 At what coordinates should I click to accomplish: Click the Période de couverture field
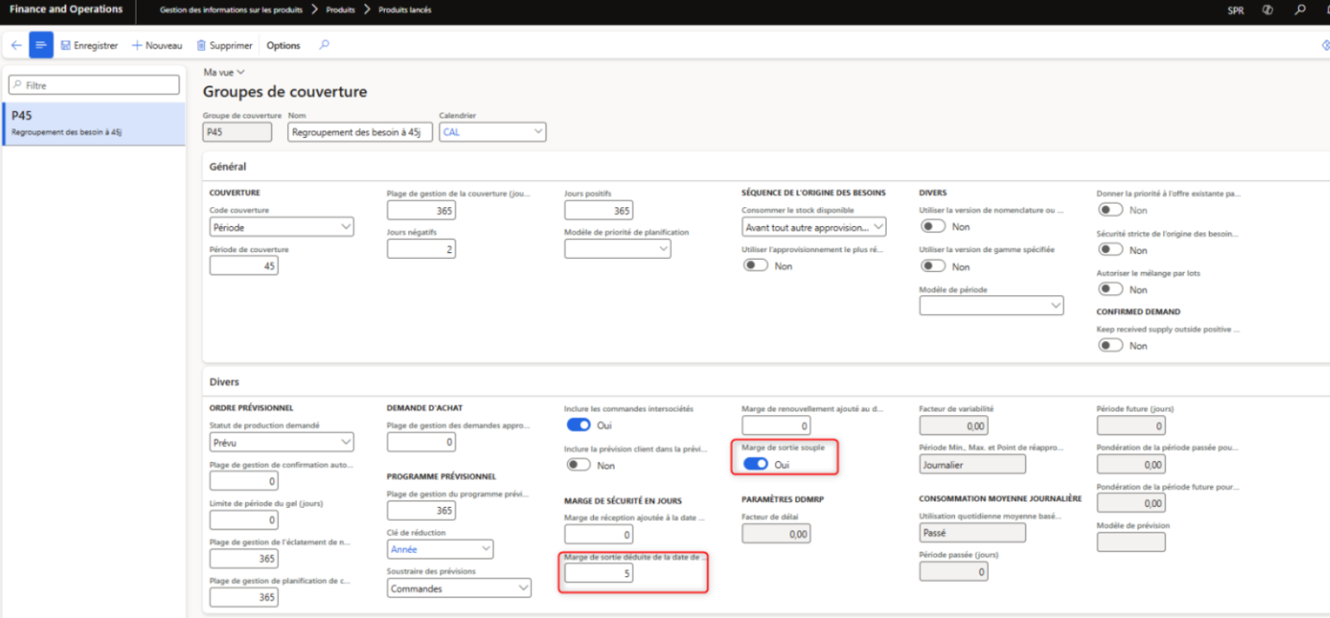[243, 265]
